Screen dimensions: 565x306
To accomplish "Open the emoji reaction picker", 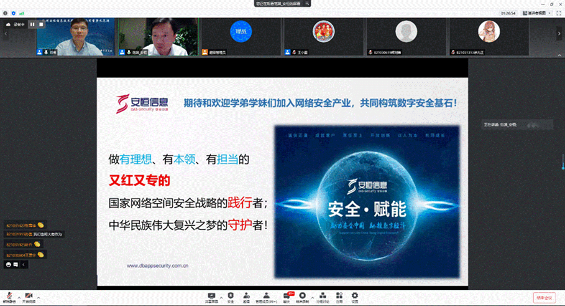I will [8, 264].
